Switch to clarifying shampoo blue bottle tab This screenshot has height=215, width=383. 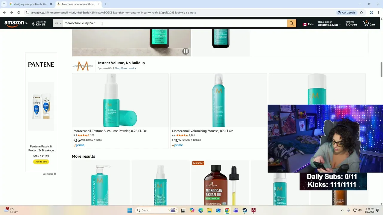(30, 4)
